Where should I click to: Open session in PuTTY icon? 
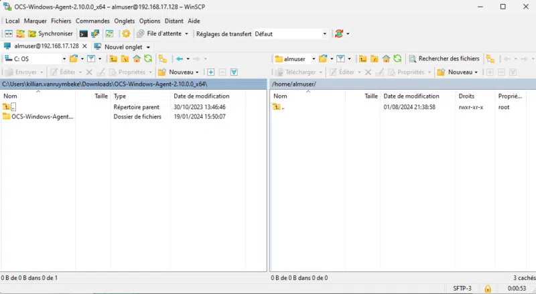pos(95,33)
